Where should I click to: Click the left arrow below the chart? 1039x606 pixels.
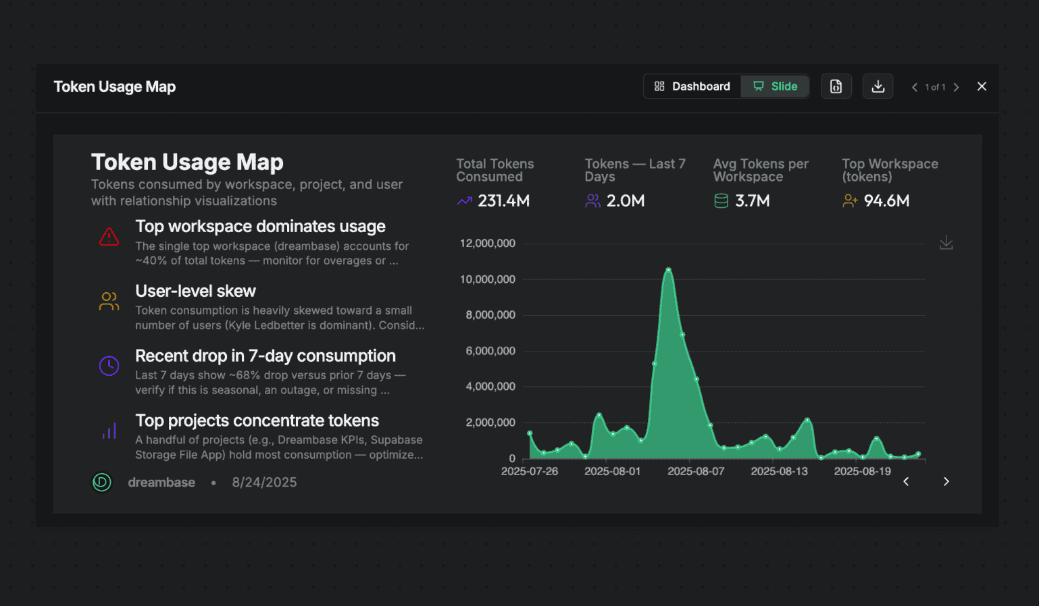click(905, 481)
